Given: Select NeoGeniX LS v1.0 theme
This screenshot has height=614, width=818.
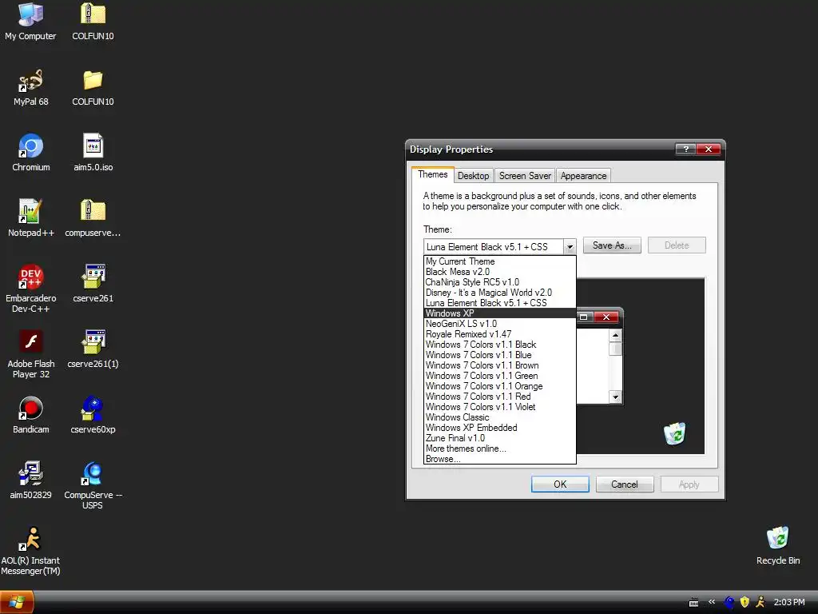Looking at the screenshot, I should (500, 324).
